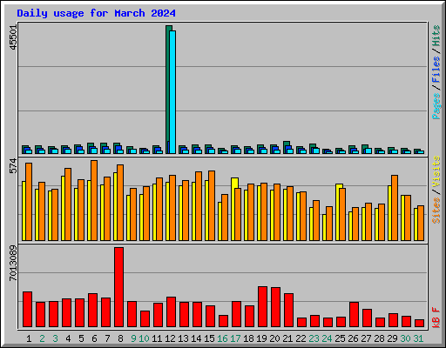This screenshot has height=348, width=446.
Task: Click green day label 10
Action: (x=144, y=338)
